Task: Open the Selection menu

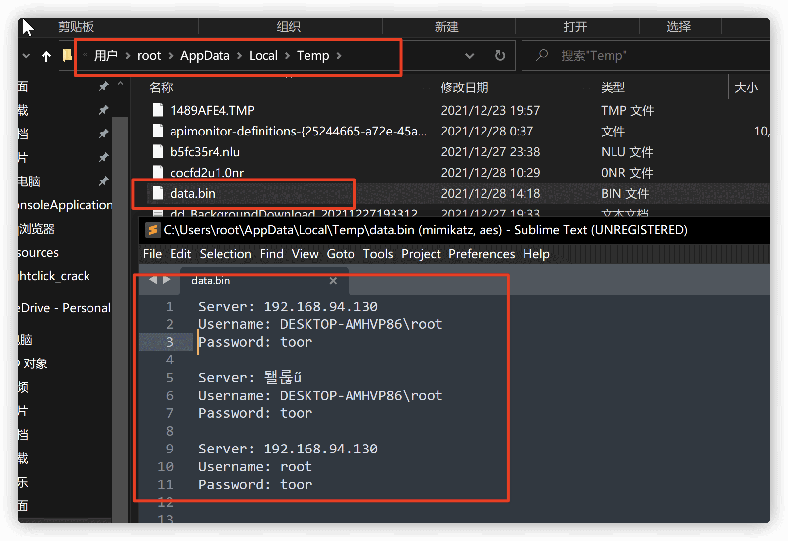Action: point(225,254)
